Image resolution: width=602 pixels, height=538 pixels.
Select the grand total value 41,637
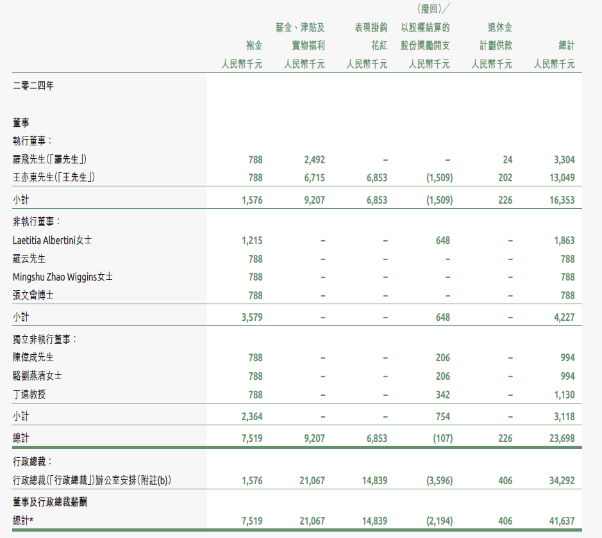[562, 521]
